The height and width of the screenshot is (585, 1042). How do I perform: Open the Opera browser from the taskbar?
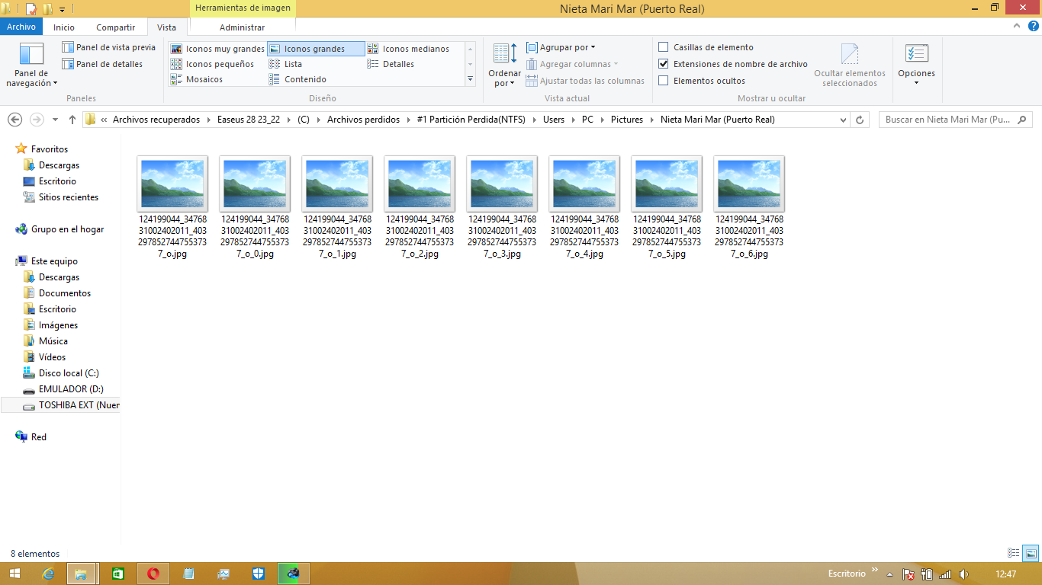[153, 574]
